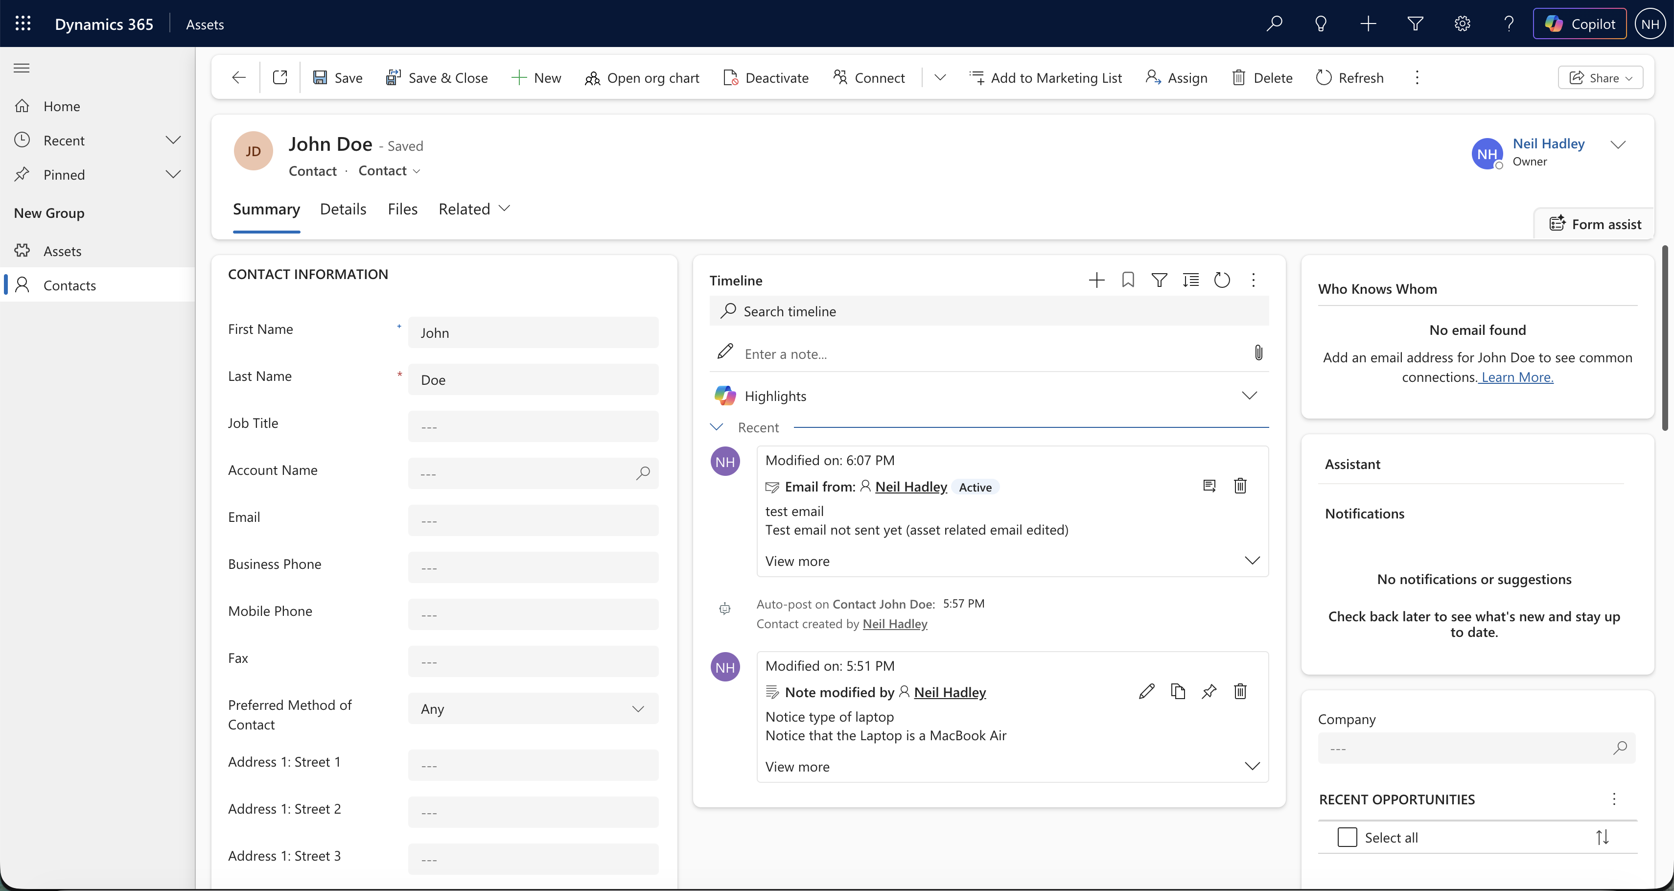Open the advanced find filter icon
This screenshot has width=1674, height=891.
pos(1416,24)
